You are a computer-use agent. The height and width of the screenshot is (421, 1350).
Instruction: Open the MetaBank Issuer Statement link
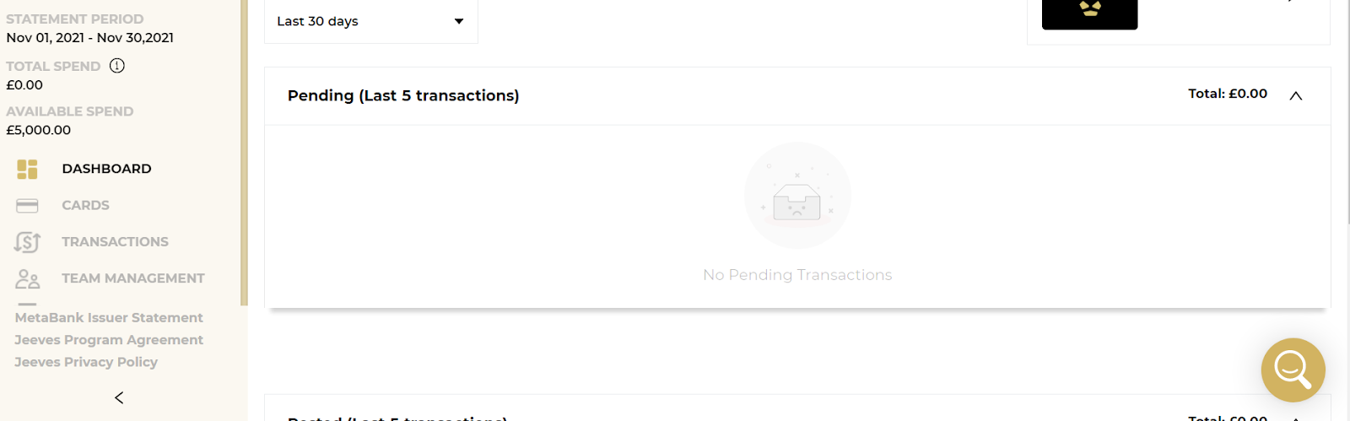[x=109, y=318]
